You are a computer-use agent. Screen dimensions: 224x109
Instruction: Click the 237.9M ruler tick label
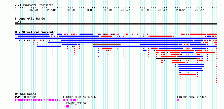point(70,10)
